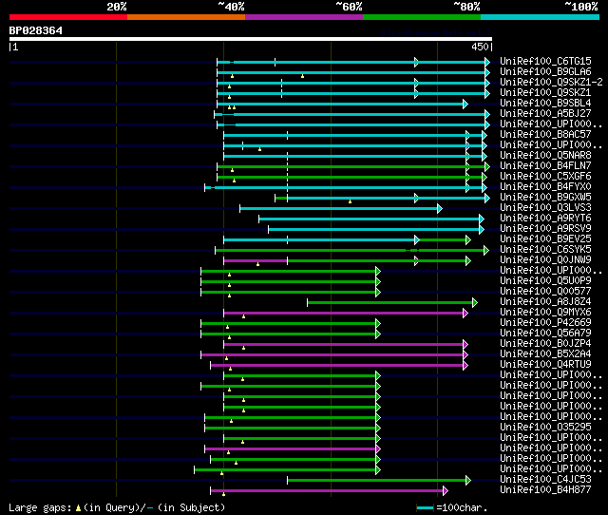The width and height of the screenshot is (608, 515).
Task: Select the UniRef100_C4JC53 label
Action: click(x=545, y=480)
